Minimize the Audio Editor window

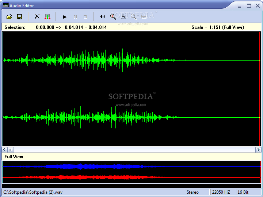tap(239, 6)
